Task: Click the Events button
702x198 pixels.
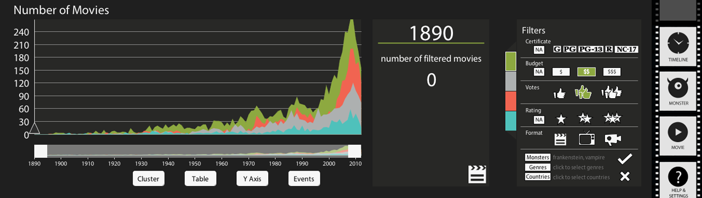Action: tap(304, 179)
